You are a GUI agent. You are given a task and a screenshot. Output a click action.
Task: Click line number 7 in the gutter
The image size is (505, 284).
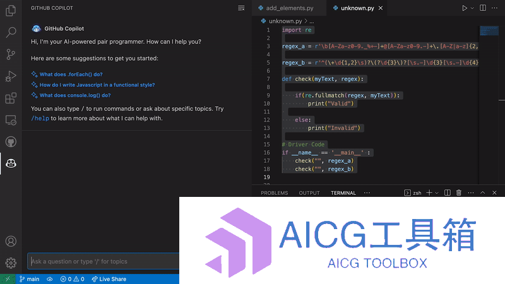click(268, 79)
